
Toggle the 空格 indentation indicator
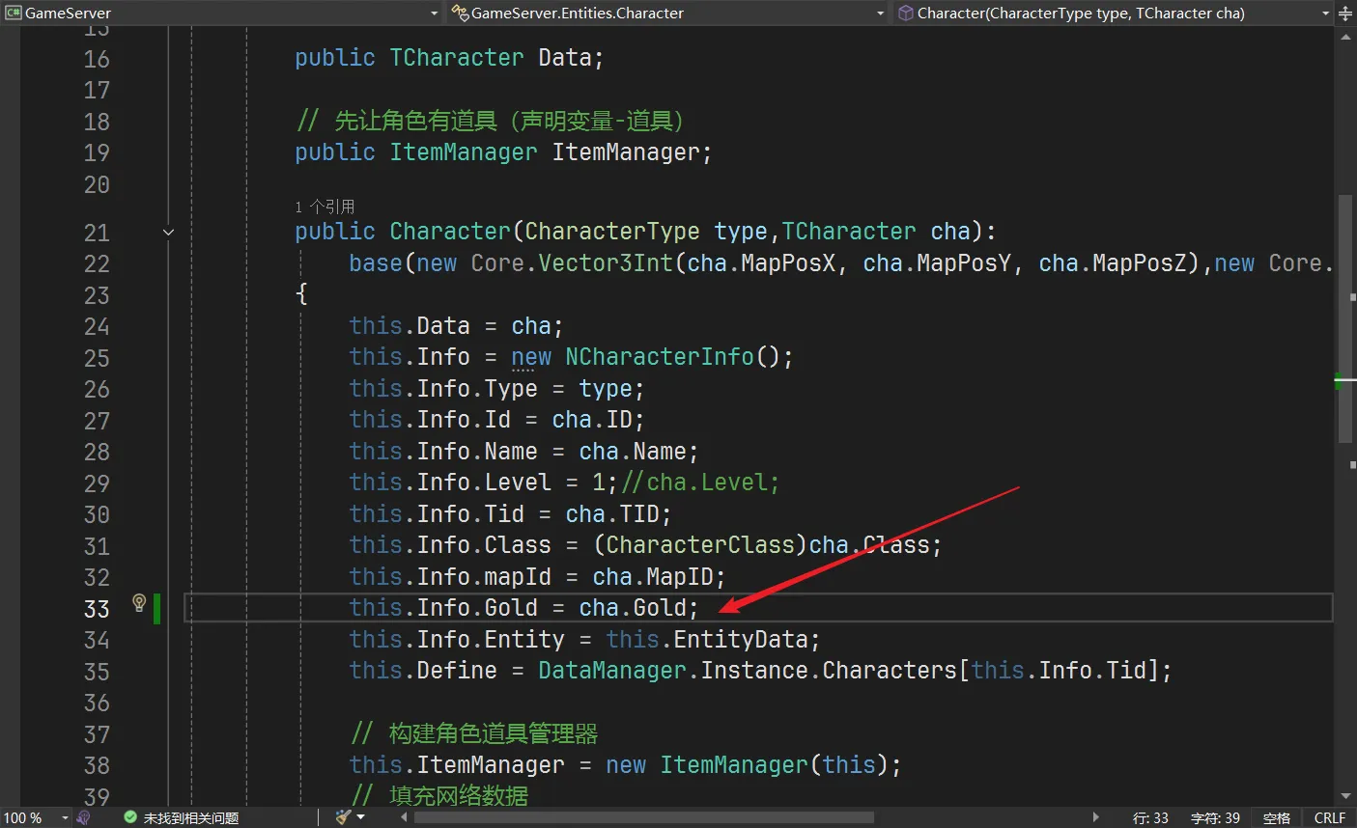point(1276,817)
